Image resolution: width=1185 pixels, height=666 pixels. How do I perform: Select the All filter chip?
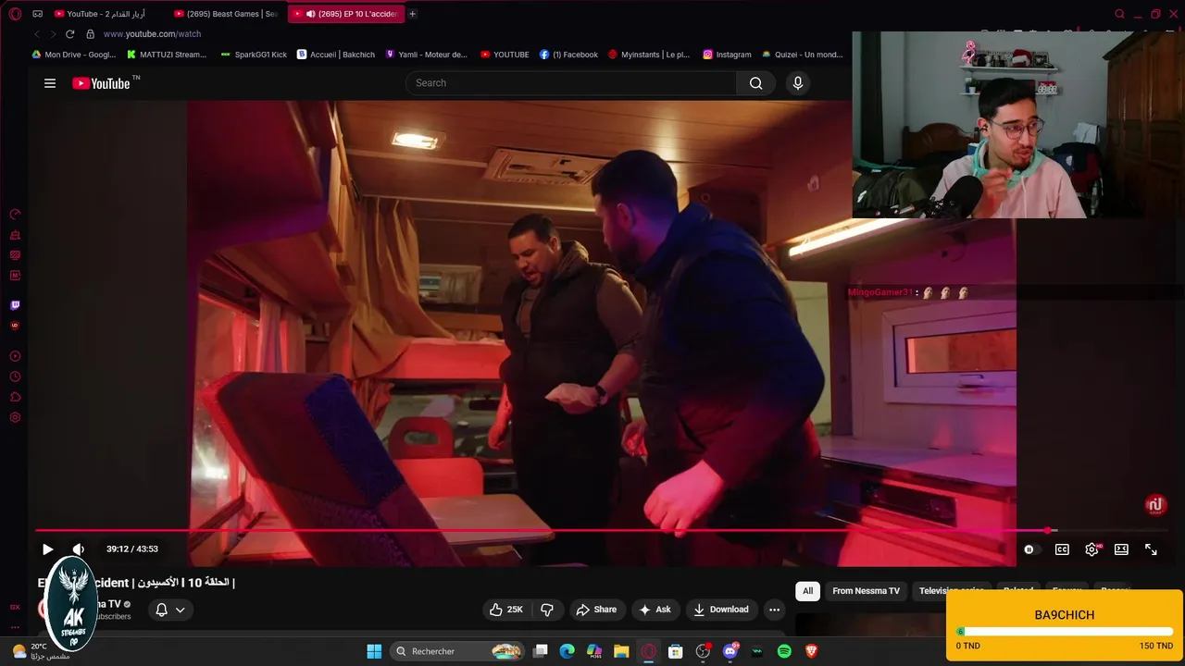pos(808,591)
